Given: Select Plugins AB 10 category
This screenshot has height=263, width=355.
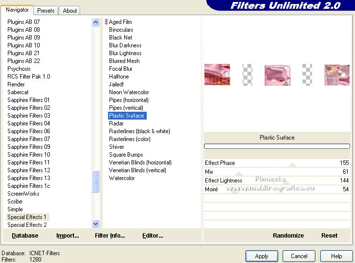Looking at the screenshot, I should 23,45.
